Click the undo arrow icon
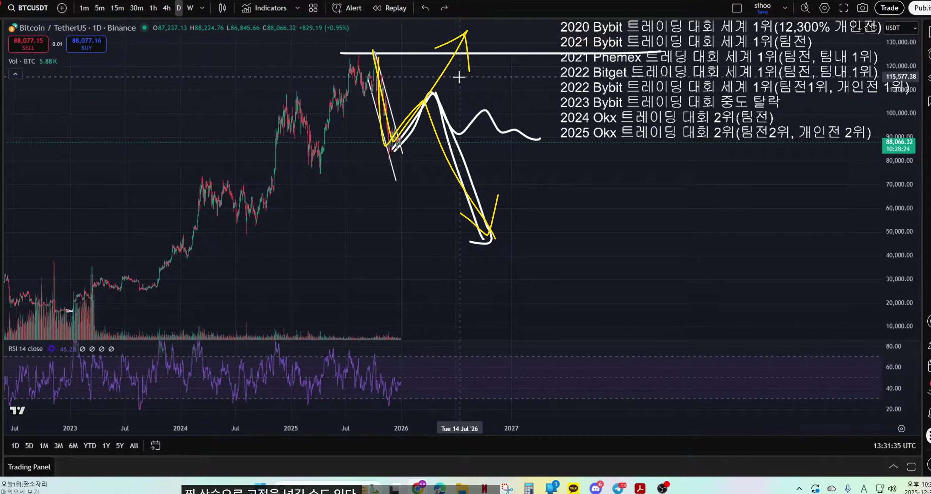The image size is (931, 494). [425, 8]
